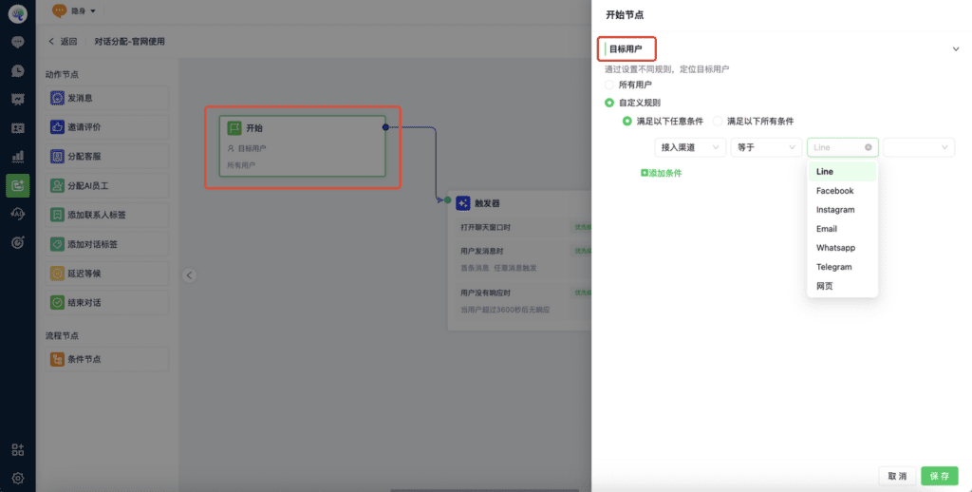Image resolution: width=972 pixels, height=492 pixels.
Task: Click the 对话分配-官网使用 title text
Action: (129, 42)
